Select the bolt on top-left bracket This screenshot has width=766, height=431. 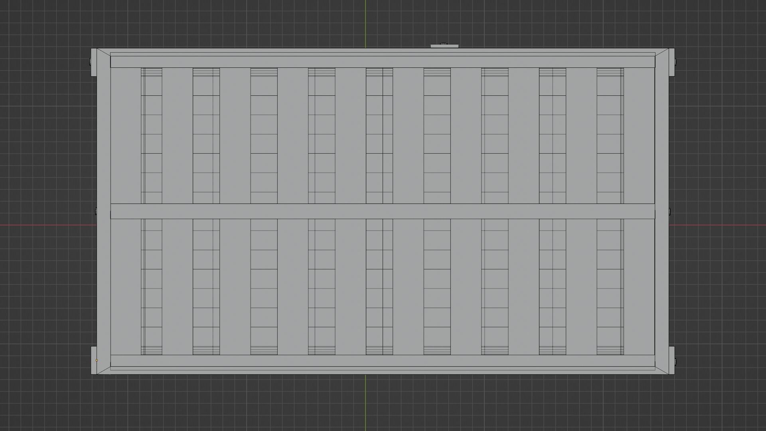pos(90,62)
